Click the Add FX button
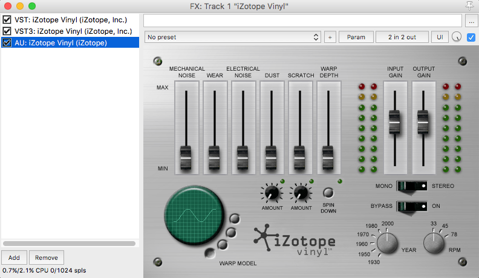479x278 pixels. pyautogui.click(x=14, y=257)
